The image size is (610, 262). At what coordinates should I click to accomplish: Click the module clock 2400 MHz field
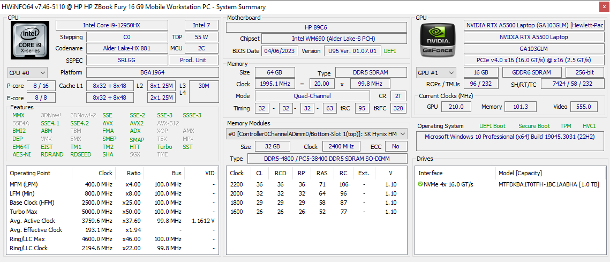coord(342,146)
